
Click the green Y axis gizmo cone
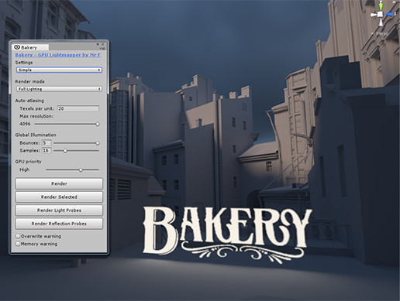(381, 6)
